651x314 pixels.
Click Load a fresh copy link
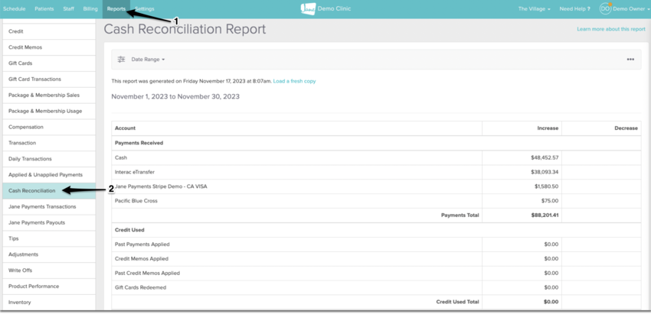[x=294, y=81]
